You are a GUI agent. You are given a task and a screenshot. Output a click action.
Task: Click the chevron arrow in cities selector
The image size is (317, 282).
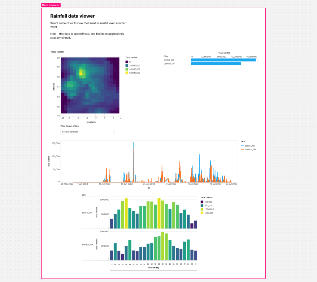[x=112, y=132]
